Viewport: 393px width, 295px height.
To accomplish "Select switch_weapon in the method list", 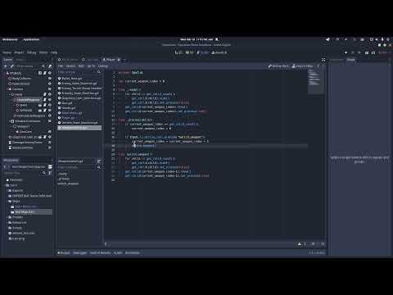I will pyautogui.click(x=68, y=184).
